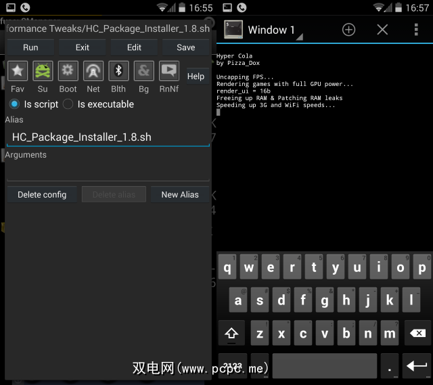This screenshot has width=433, height=385.
Task: Open the three-dot overflow menu
Action: pos(416,30)
